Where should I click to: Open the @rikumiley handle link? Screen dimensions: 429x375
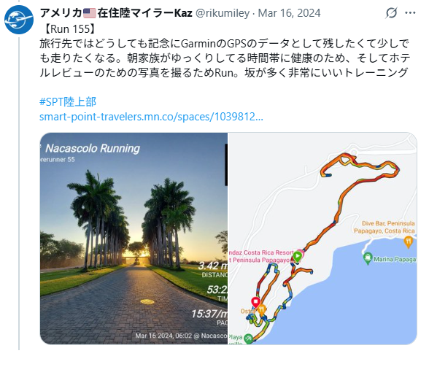tap(223, 13)
